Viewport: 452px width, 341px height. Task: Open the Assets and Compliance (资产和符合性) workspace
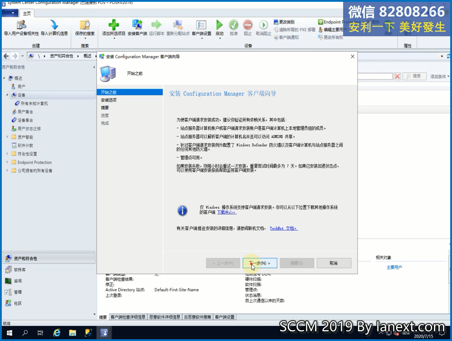tap(49, 258)
